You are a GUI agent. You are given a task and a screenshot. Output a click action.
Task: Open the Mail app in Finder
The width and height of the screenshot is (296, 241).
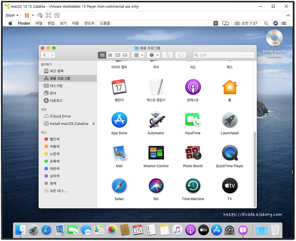click(119, 153)
